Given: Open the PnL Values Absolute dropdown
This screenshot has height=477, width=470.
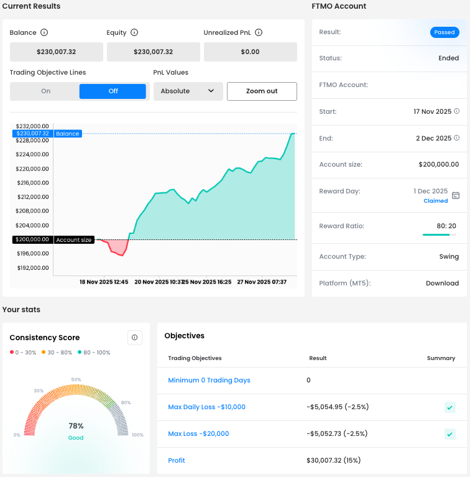Looking at the screenshot, I should point(188,91).
